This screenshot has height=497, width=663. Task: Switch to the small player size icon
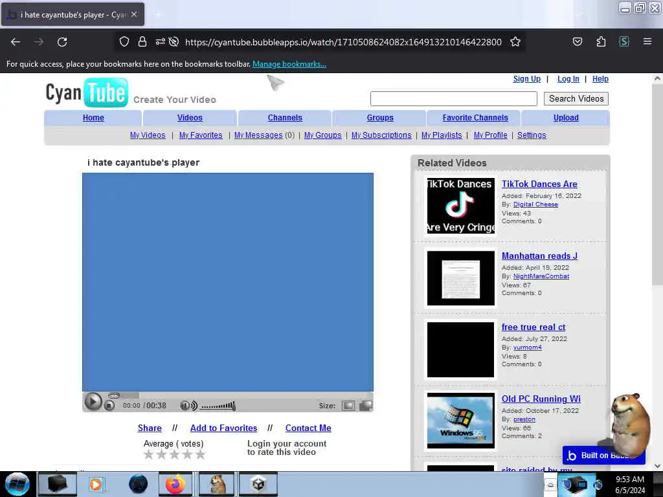348,406
